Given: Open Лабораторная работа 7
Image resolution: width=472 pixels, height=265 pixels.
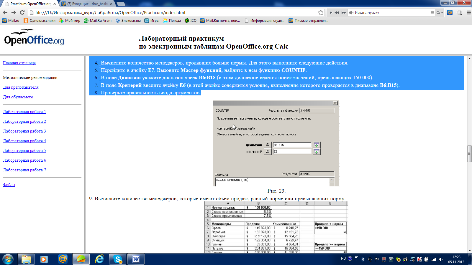Looking at the screenshot, I should coord(24,170).
